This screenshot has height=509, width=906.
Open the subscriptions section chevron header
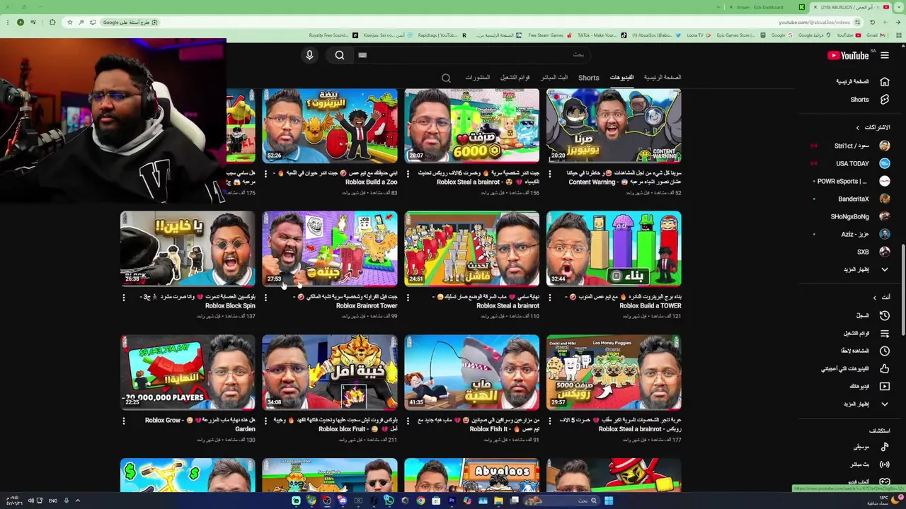tap(873, 128)
